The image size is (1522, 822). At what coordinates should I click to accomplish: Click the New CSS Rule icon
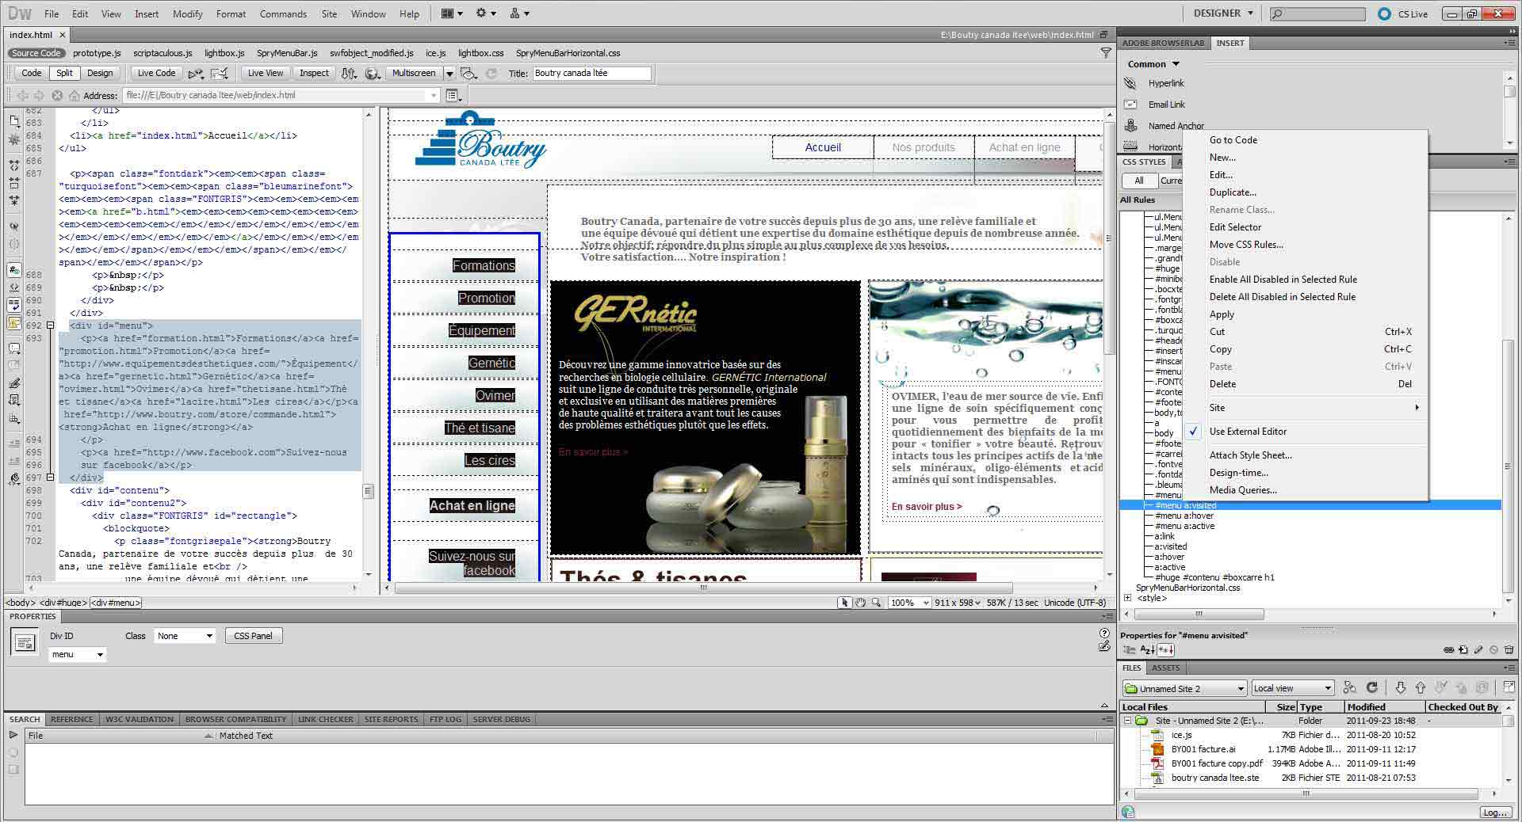[x=1463, y=650]
